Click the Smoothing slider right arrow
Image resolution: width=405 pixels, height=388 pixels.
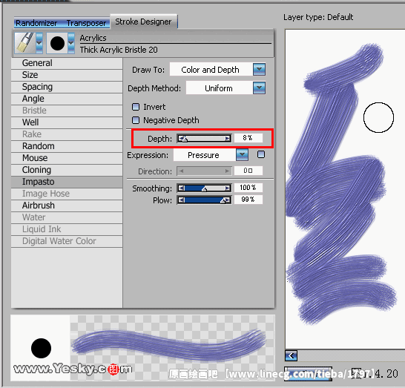pyautogui.click(x=228, y=188)
